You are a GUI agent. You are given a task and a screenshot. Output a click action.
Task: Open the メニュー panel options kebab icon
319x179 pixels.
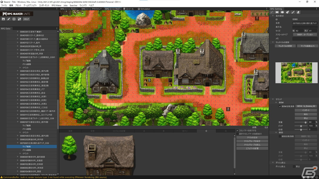57,9
